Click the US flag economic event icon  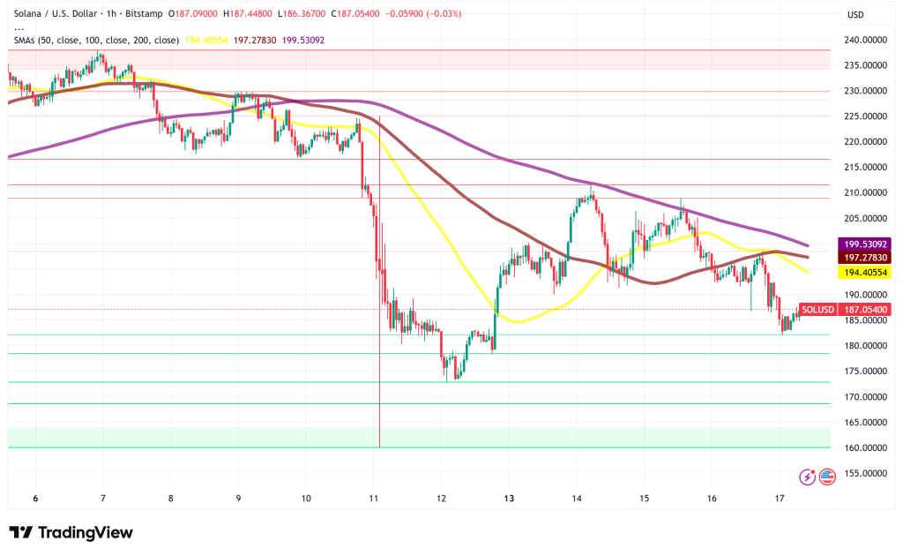[x=826, y=477]
